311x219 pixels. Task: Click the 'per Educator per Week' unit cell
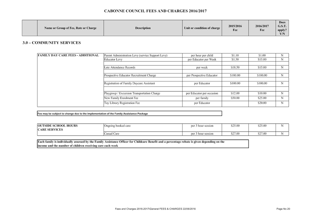(x=202, y=59)
